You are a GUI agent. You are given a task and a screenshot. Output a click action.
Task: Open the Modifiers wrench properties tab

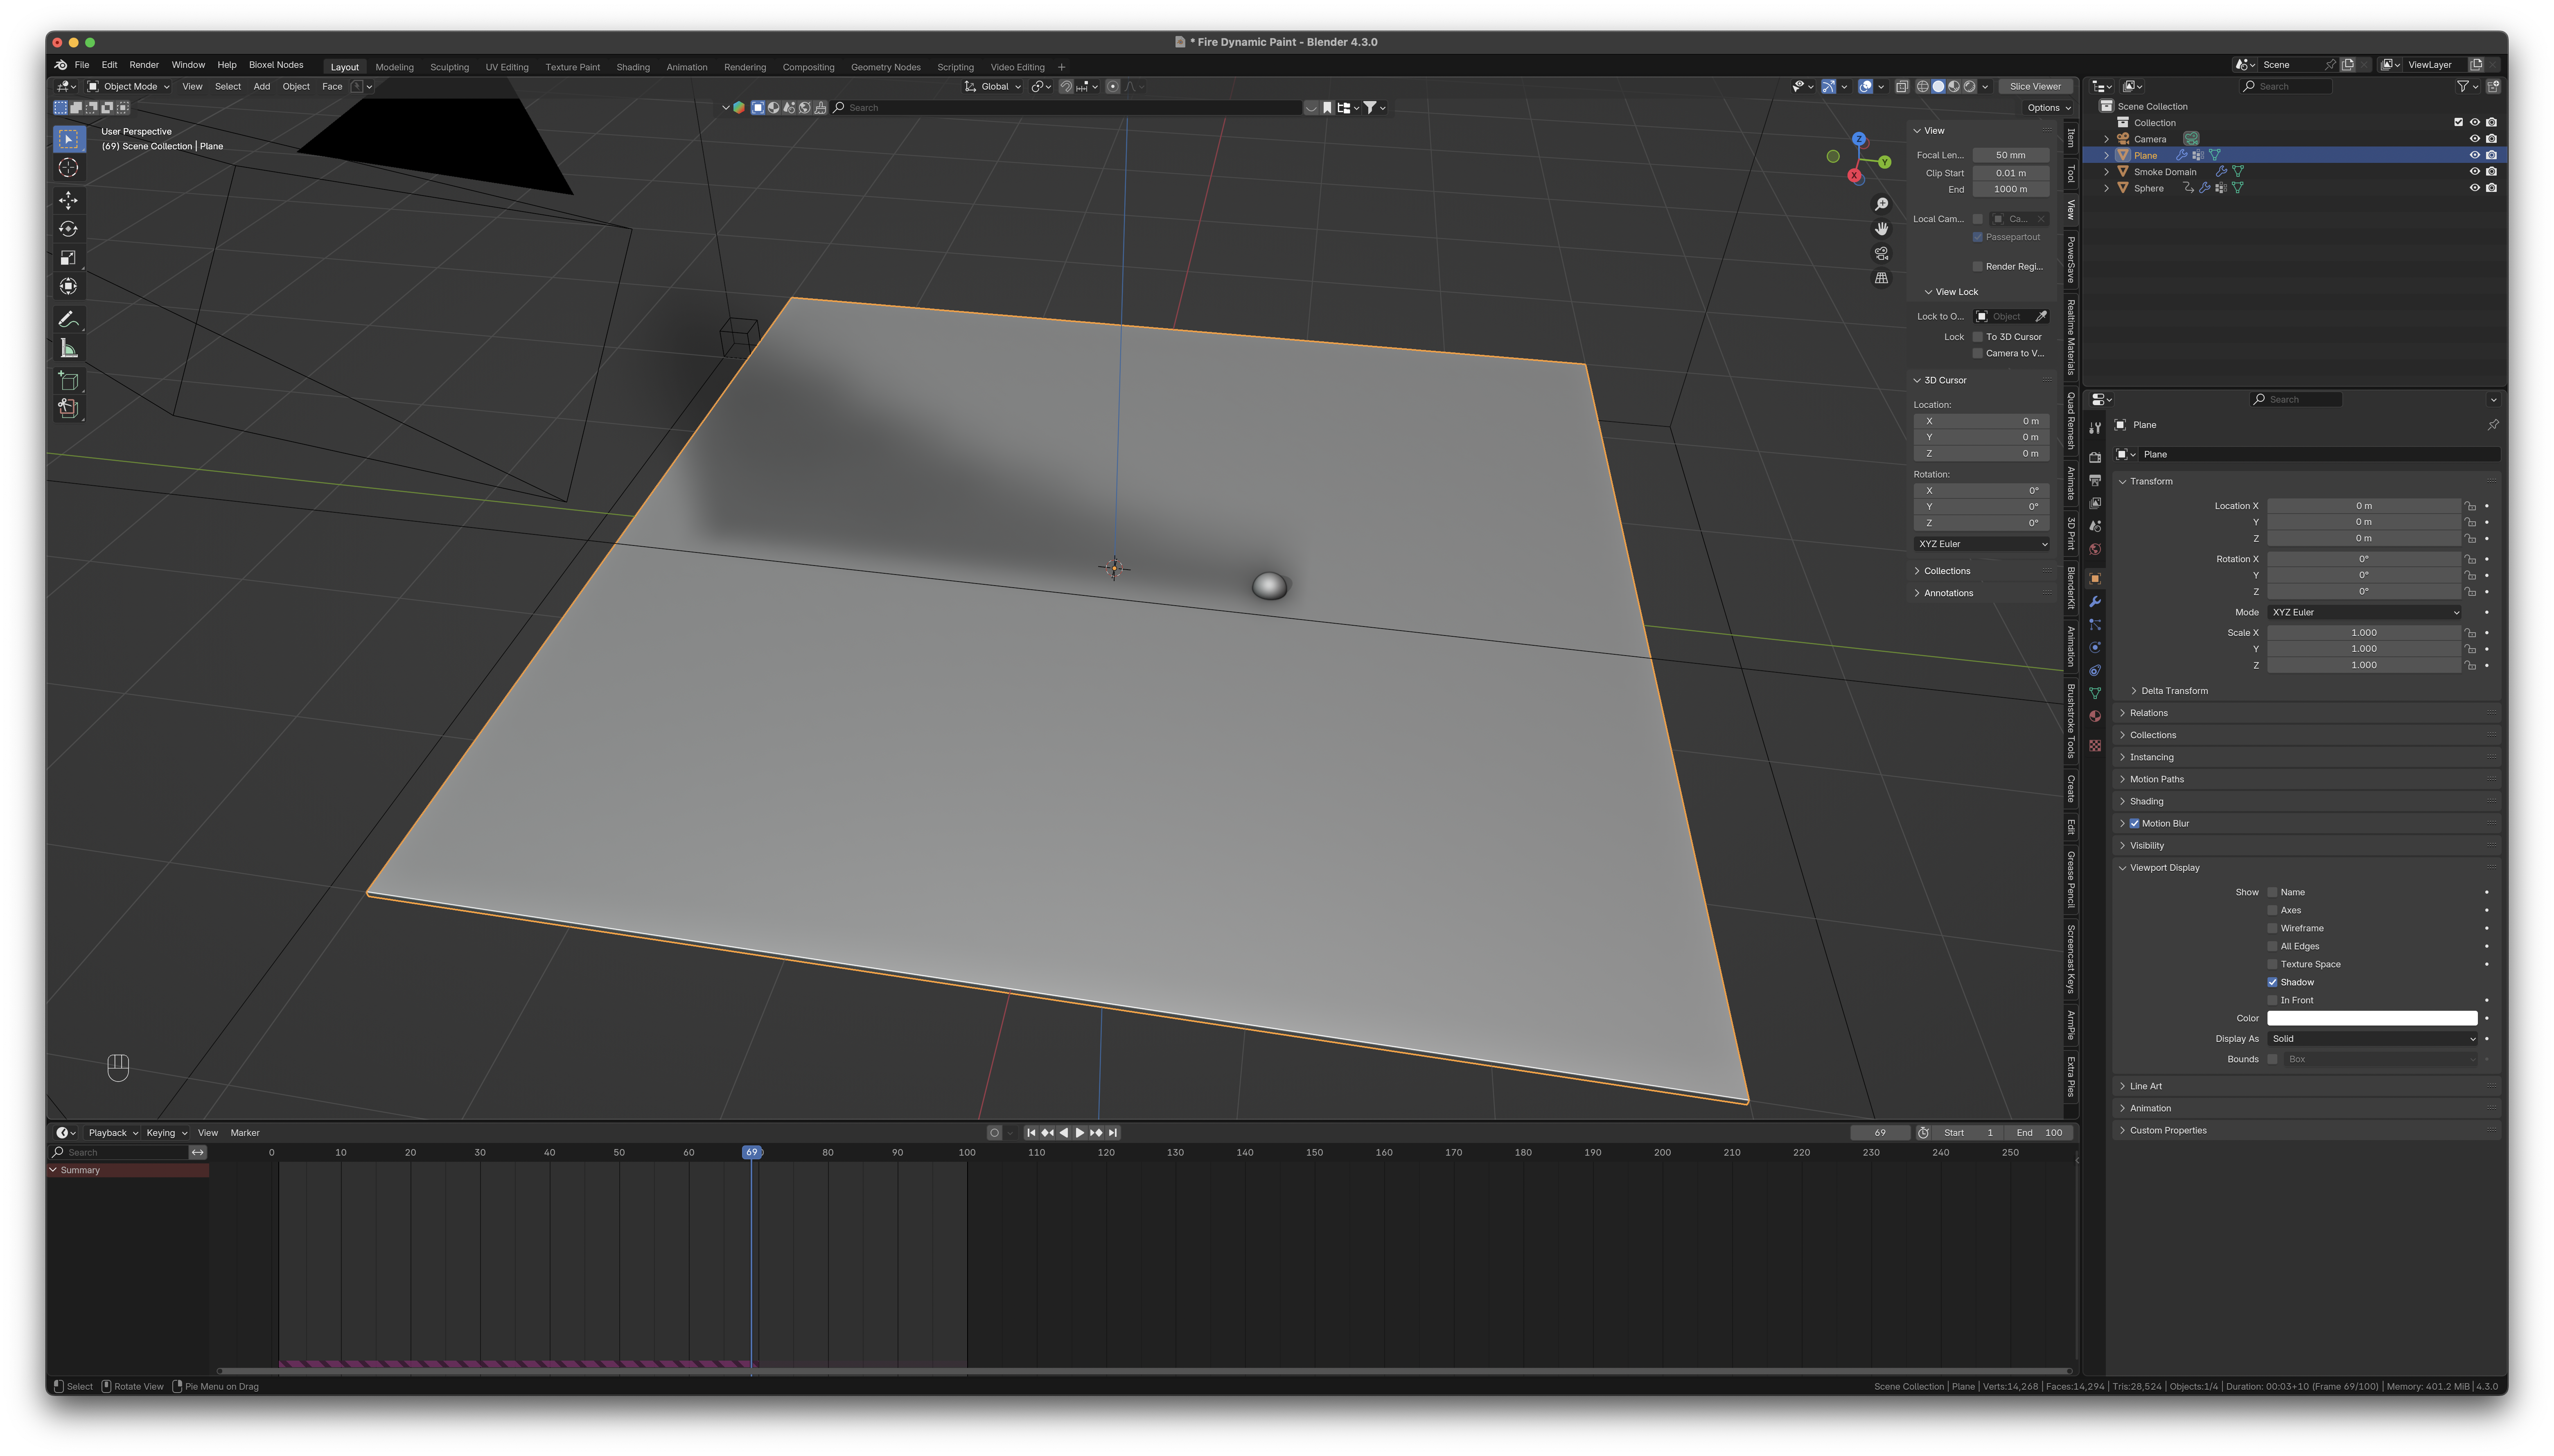click(x=2095, y=601)
